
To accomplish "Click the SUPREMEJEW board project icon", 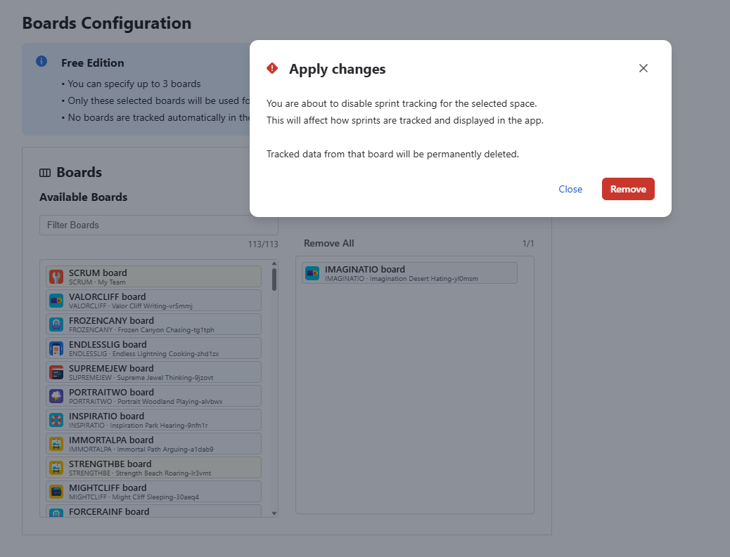I will 56,372.
